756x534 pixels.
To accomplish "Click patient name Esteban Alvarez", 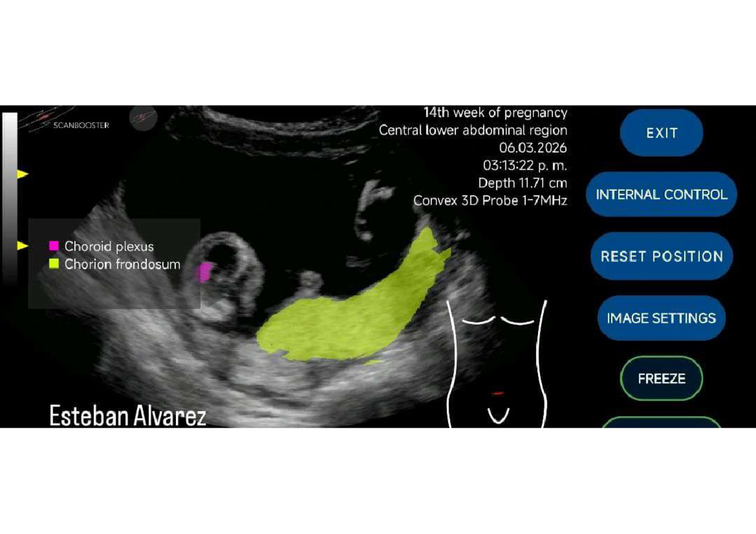I will click(128, 416).
